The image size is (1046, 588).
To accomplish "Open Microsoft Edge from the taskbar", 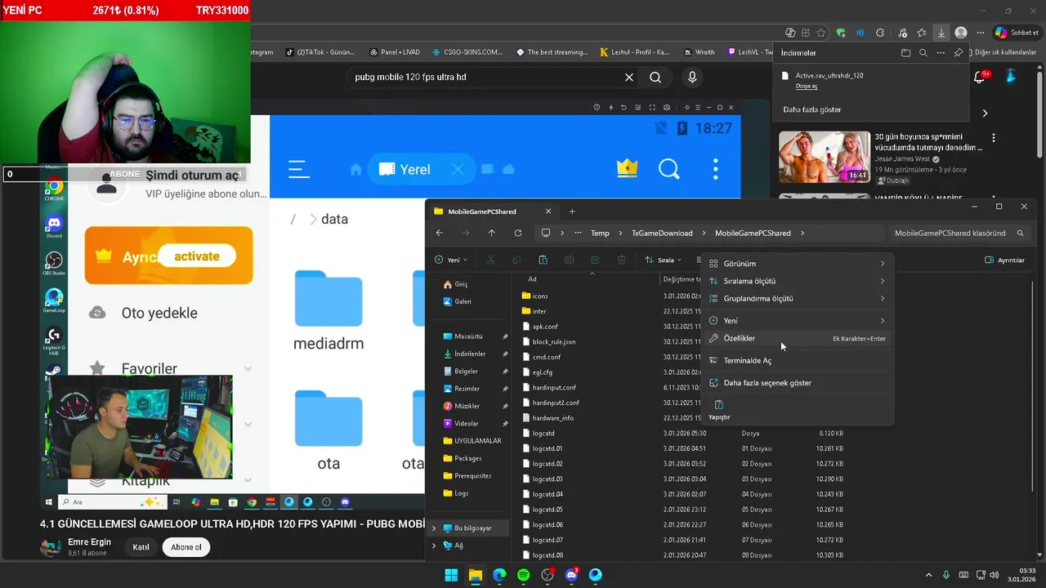I will (499, 575).
